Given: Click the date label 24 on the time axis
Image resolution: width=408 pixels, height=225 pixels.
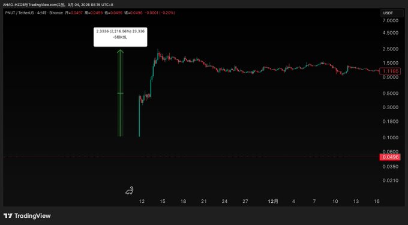Looking at the screenshot, I should [224, 202].
